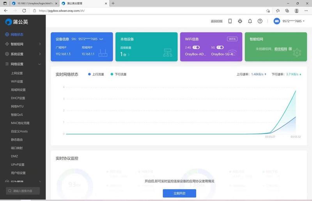Click the mobile phone icon in header
This screenshot has height=201, width=312.
pos(230,21)
